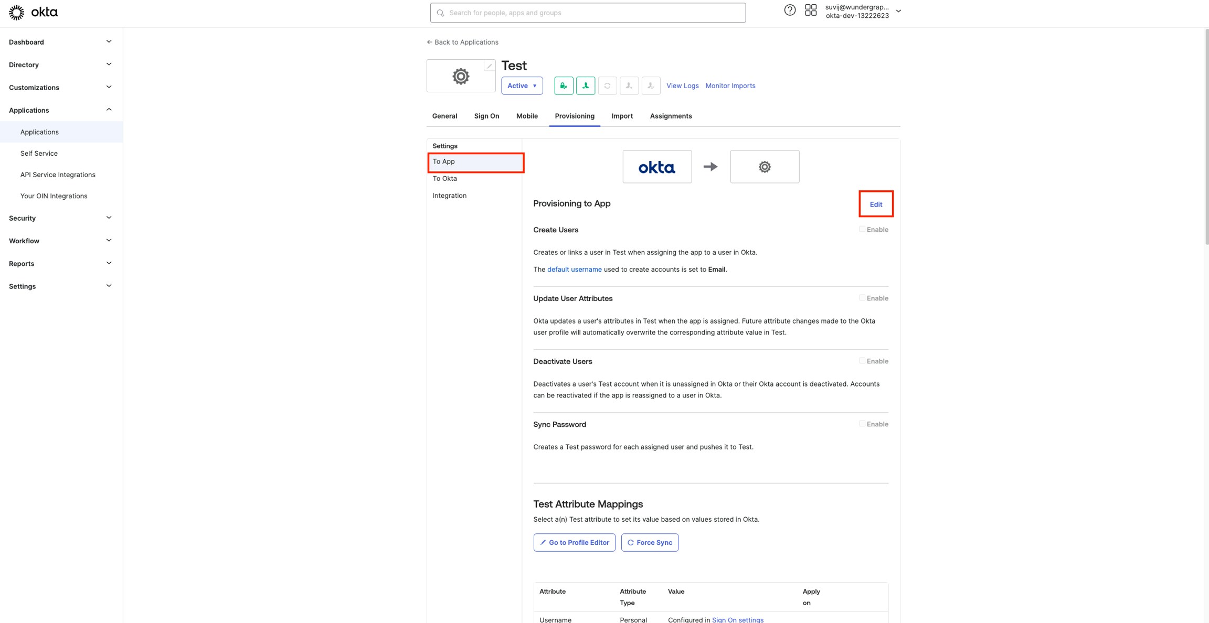Enable the Create Users checkbox
The width and height of the screenshot is (1209, 623).
coord(861,229)
